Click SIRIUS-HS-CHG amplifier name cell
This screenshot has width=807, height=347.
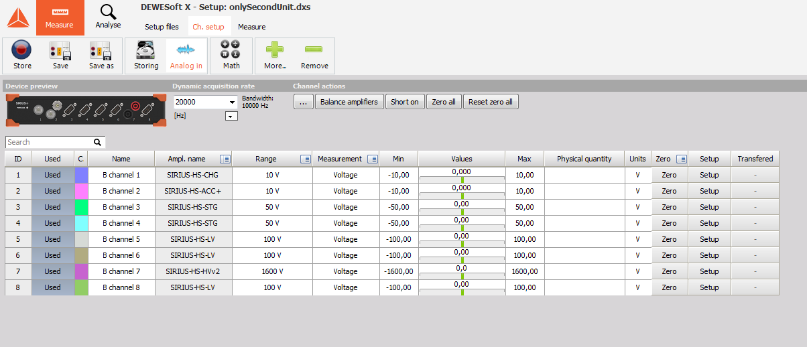tap(194, 175)
